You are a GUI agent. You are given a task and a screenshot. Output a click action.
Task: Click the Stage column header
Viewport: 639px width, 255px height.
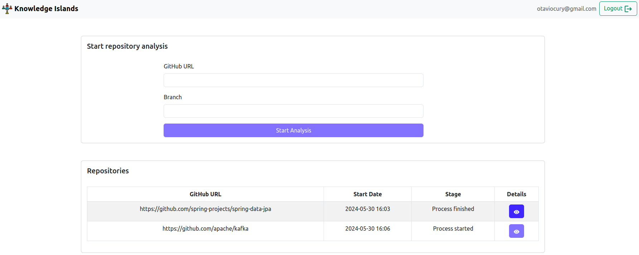[453, 194]
